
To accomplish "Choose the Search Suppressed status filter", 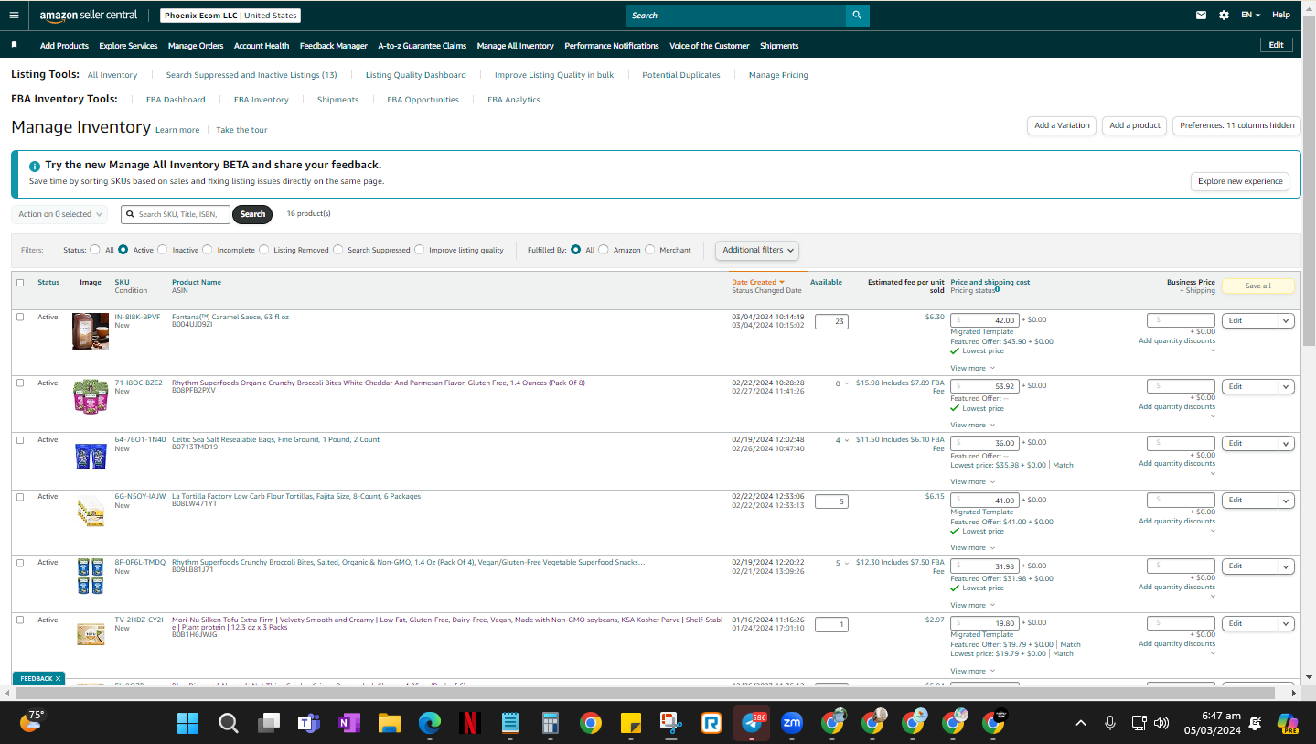I will (338, 249).
